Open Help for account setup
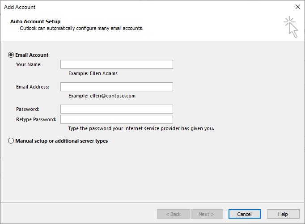This screenshot has height=224, width=305. pos(283,214)
